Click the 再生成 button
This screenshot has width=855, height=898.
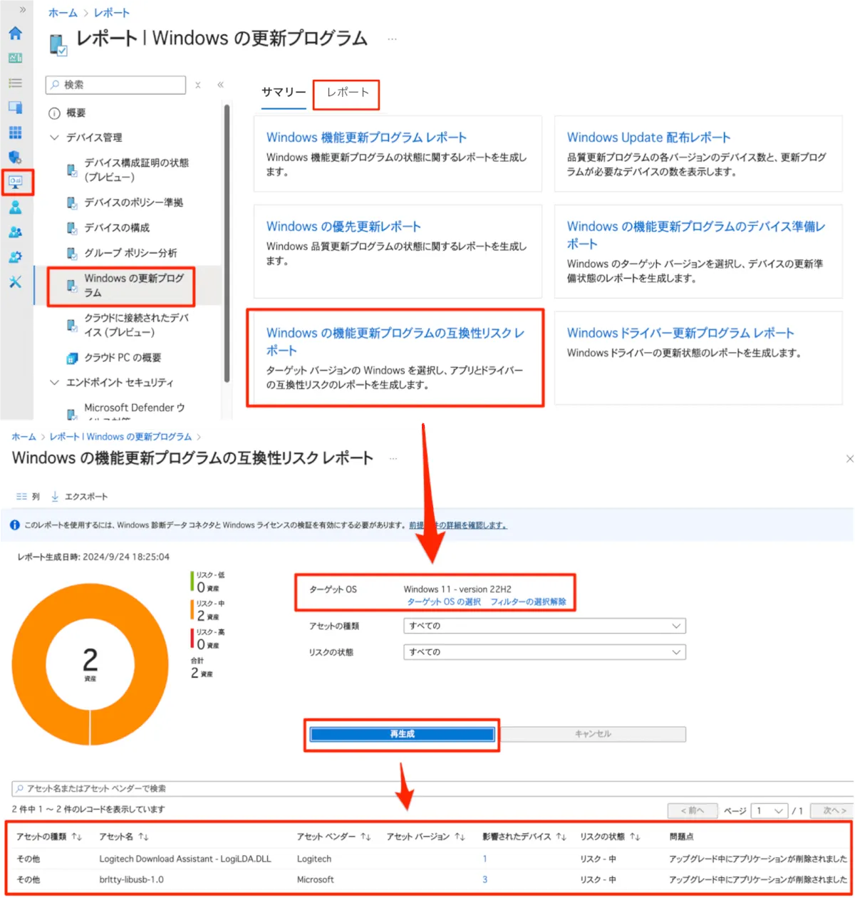click(402, 734)
